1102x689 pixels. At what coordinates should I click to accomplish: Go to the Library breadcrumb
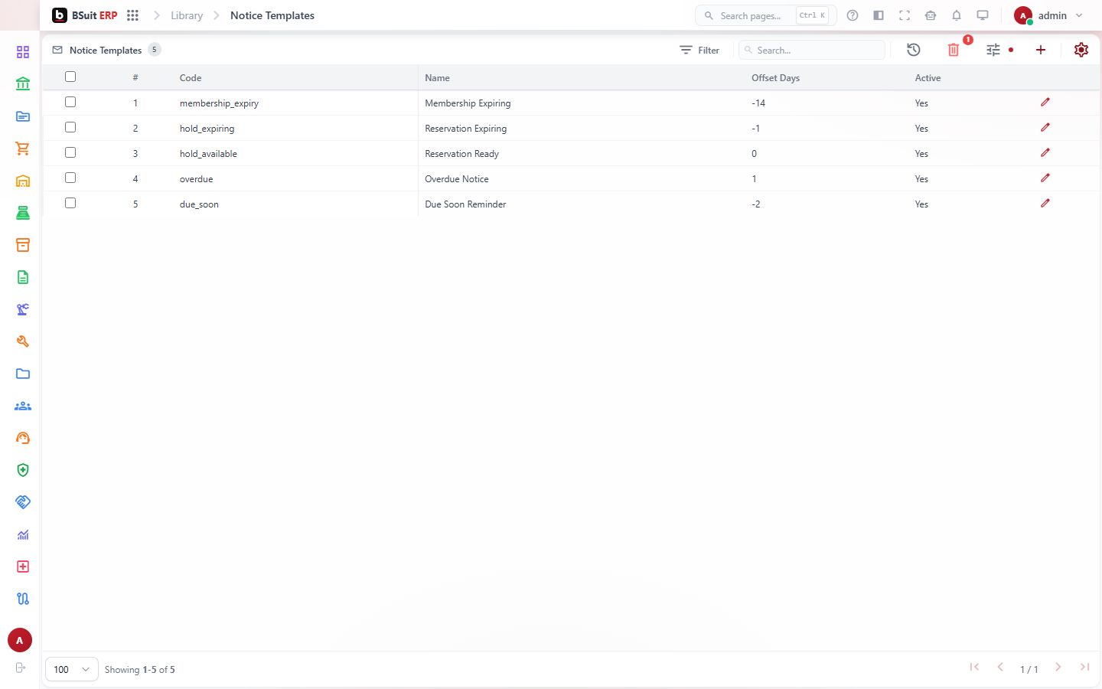point(187,15)
